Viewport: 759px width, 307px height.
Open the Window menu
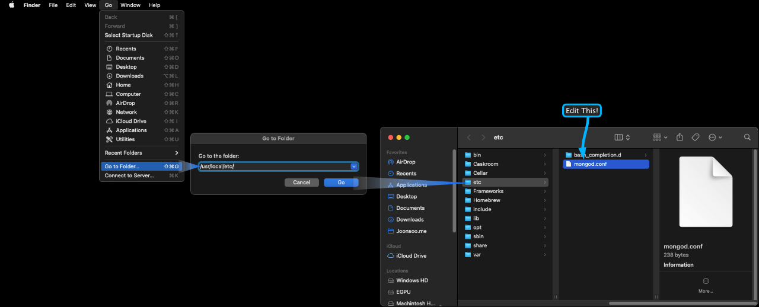(x=130, y=5)
